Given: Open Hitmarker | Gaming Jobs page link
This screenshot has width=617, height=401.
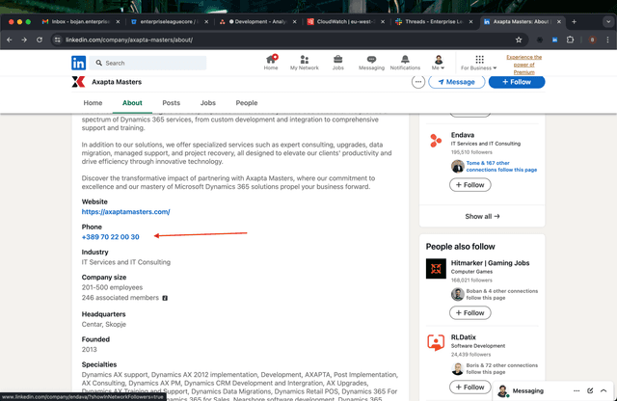Looking at the screenshot, I should [491, 263].
